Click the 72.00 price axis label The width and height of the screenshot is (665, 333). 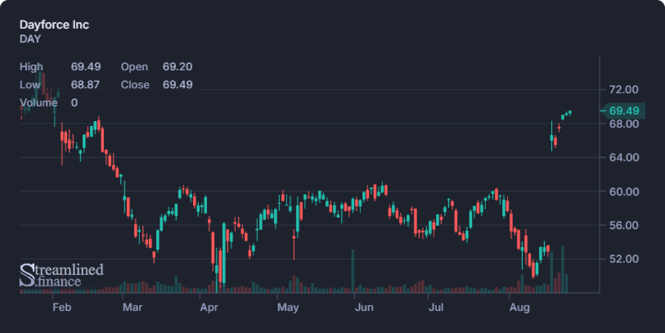[624, 90]
